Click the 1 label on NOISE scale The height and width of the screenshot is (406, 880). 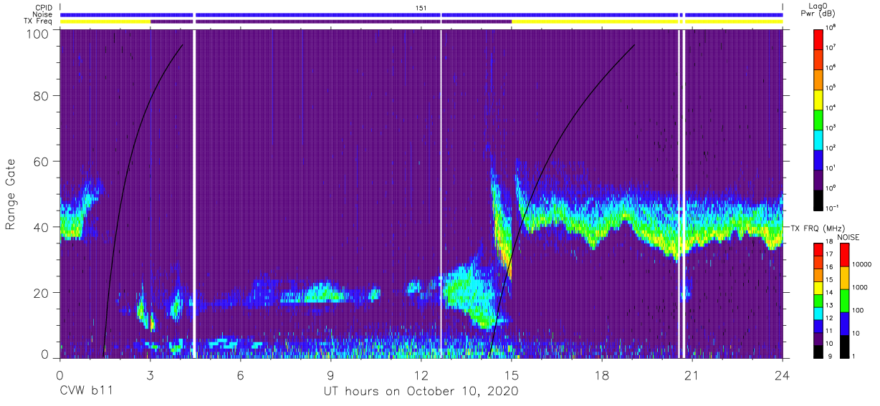853,356
